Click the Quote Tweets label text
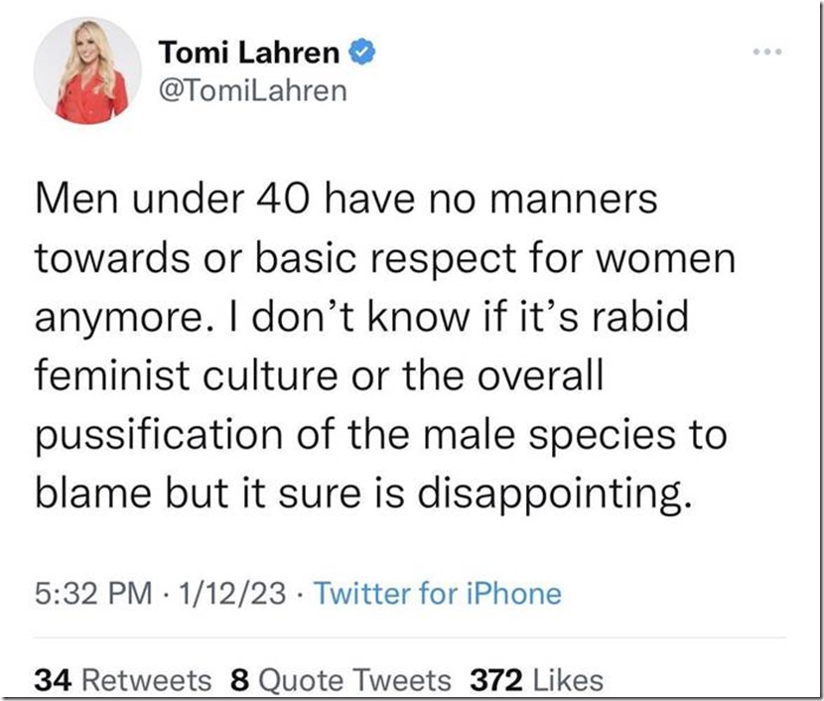This screenshot has height=701, width=824. click(x=352, y=680)
